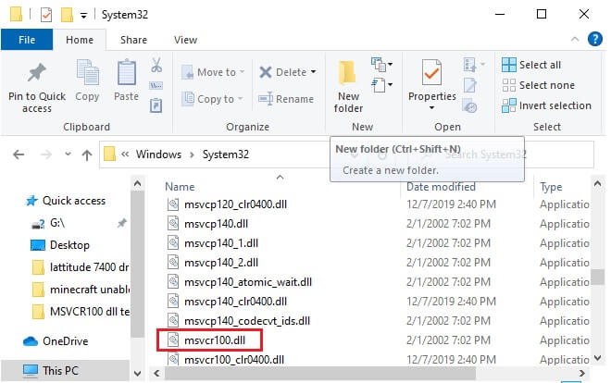Click the file list vertical scrollbar thumb

point(597,278)
